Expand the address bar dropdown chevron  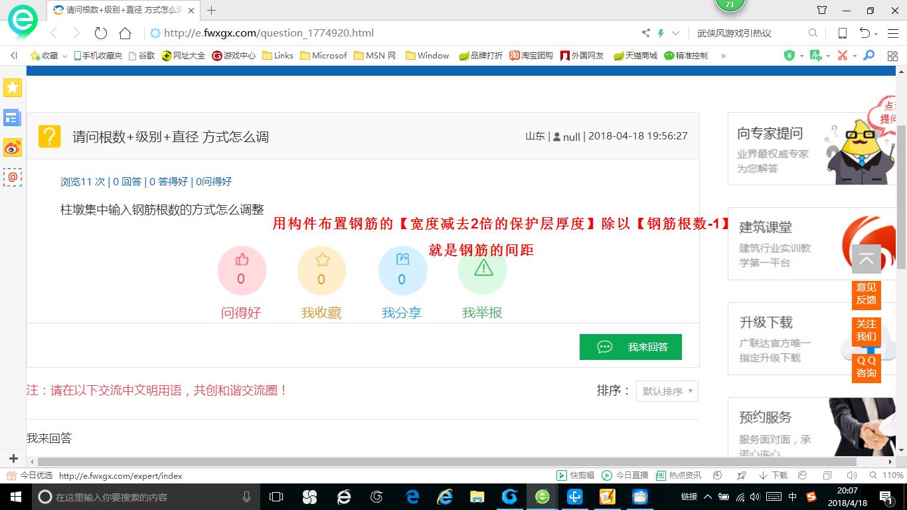pos(676,33)
